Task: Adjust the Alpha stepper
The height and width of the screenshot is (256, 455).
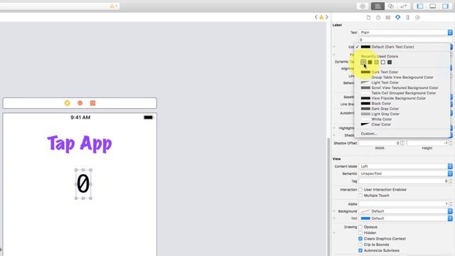Action: point(451,204)
